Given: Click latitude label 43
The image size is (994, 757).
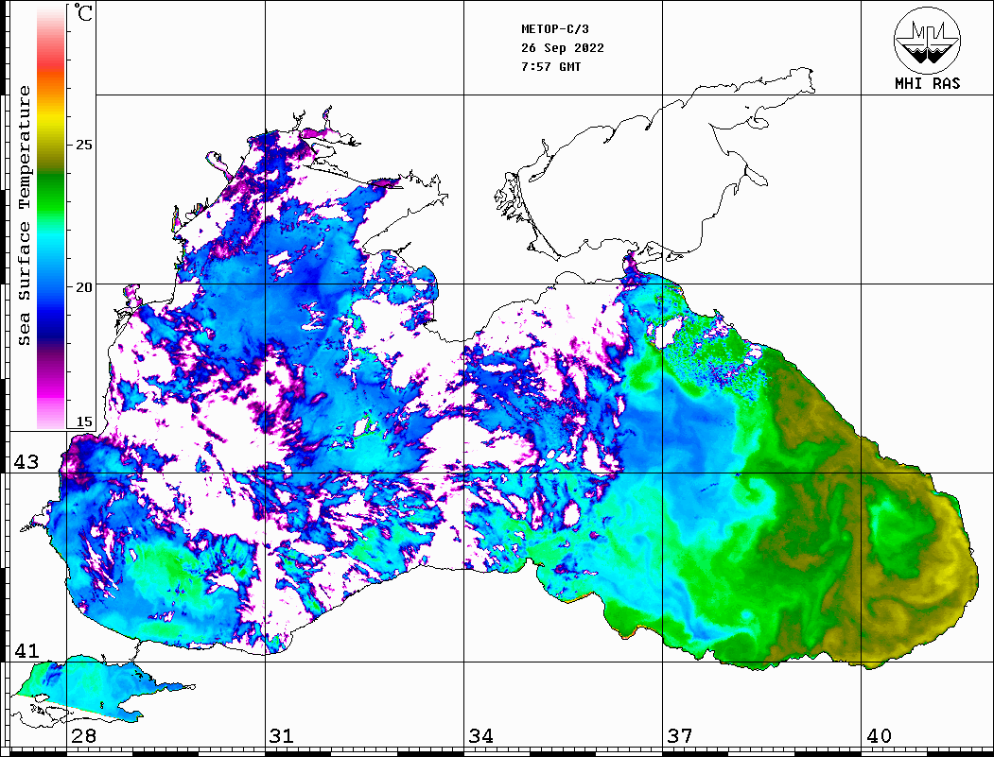Looking at the screenshot, I should click(26, 462).
